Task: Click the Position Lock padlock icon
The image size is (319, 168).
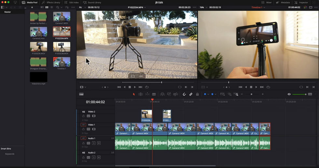Action: [197, 94]
